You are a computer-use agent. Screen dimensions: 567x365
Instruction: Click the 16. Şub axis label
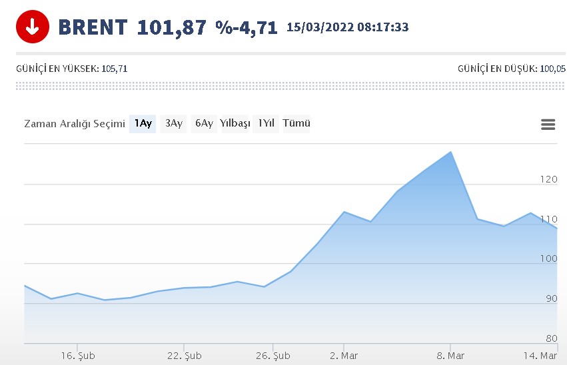coord(78,356)
